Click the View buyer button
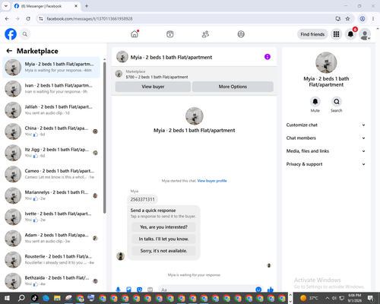380x304 pixels. click(153, 87)
